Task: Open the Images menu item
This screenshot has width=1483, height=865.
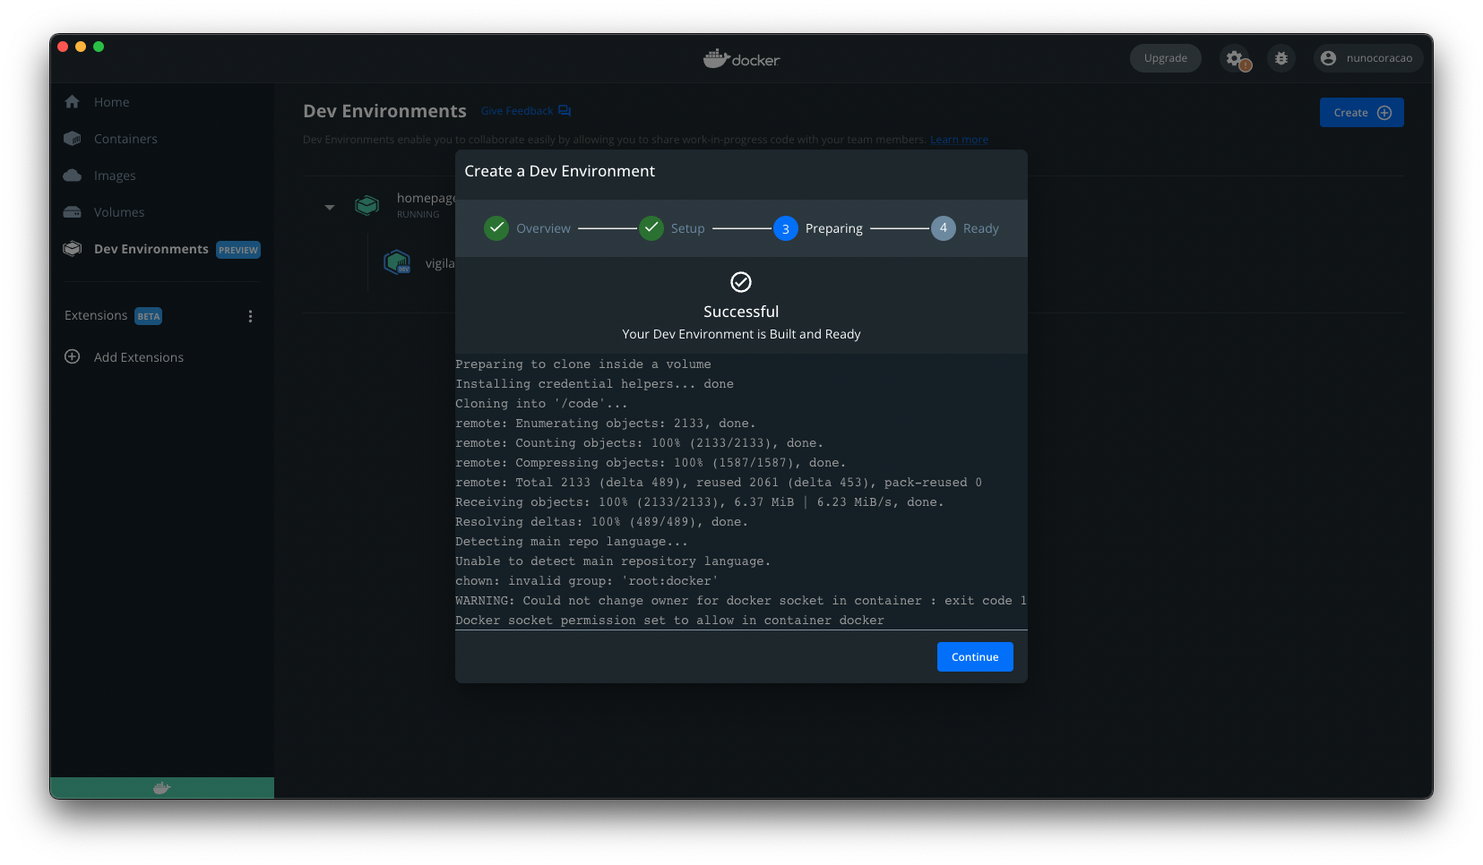Action: [x=115, y=176]
